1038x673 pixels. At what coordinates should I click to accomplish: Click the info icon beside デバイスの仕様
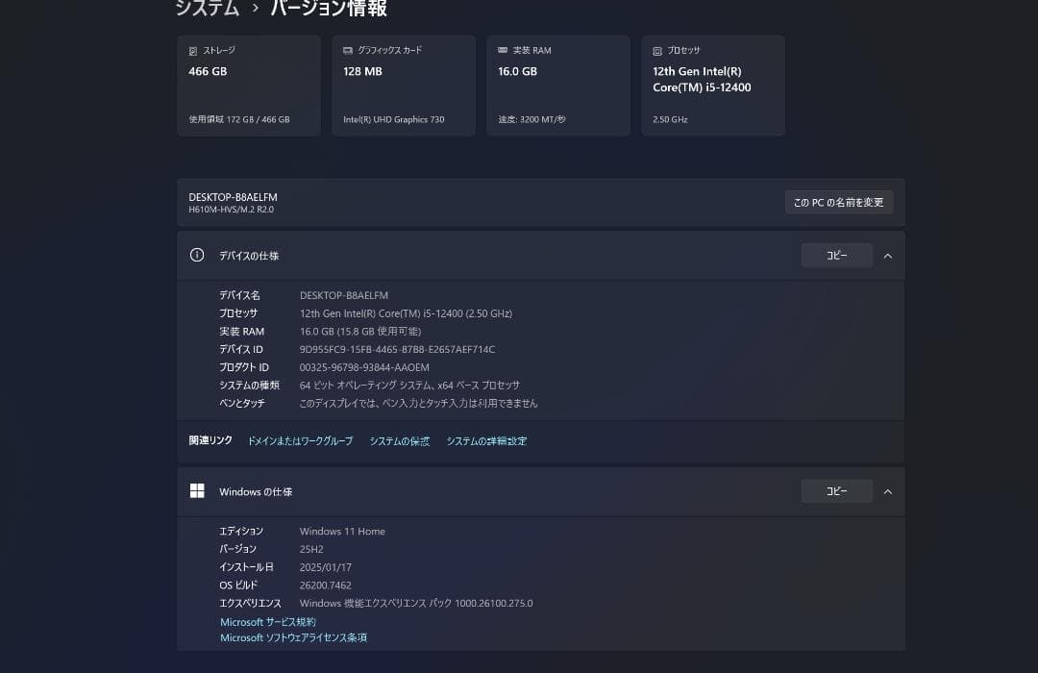point(197,255)
